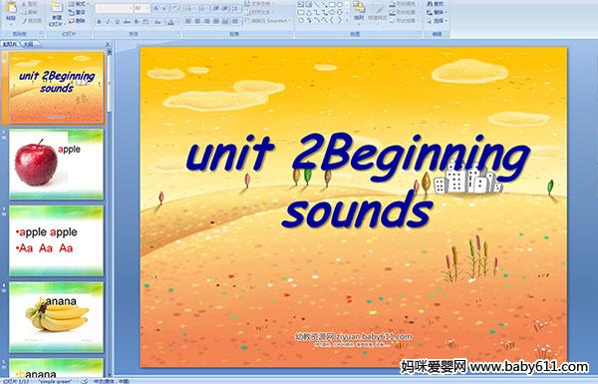Screen dimensions: 598x384
Task: Click the 'unit 2Beginning sounds' title text
Action: pyautogui.click(x=358, y=181)
